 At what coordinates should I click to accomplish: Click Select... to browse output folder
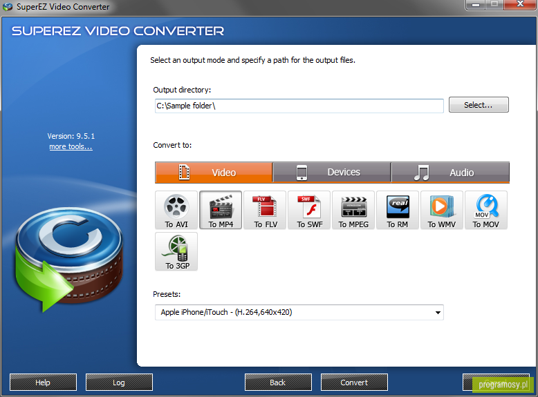tap(479, 105)
